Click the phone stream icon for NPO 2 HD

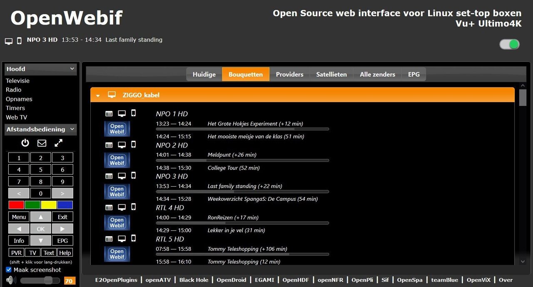pos(133,144)
